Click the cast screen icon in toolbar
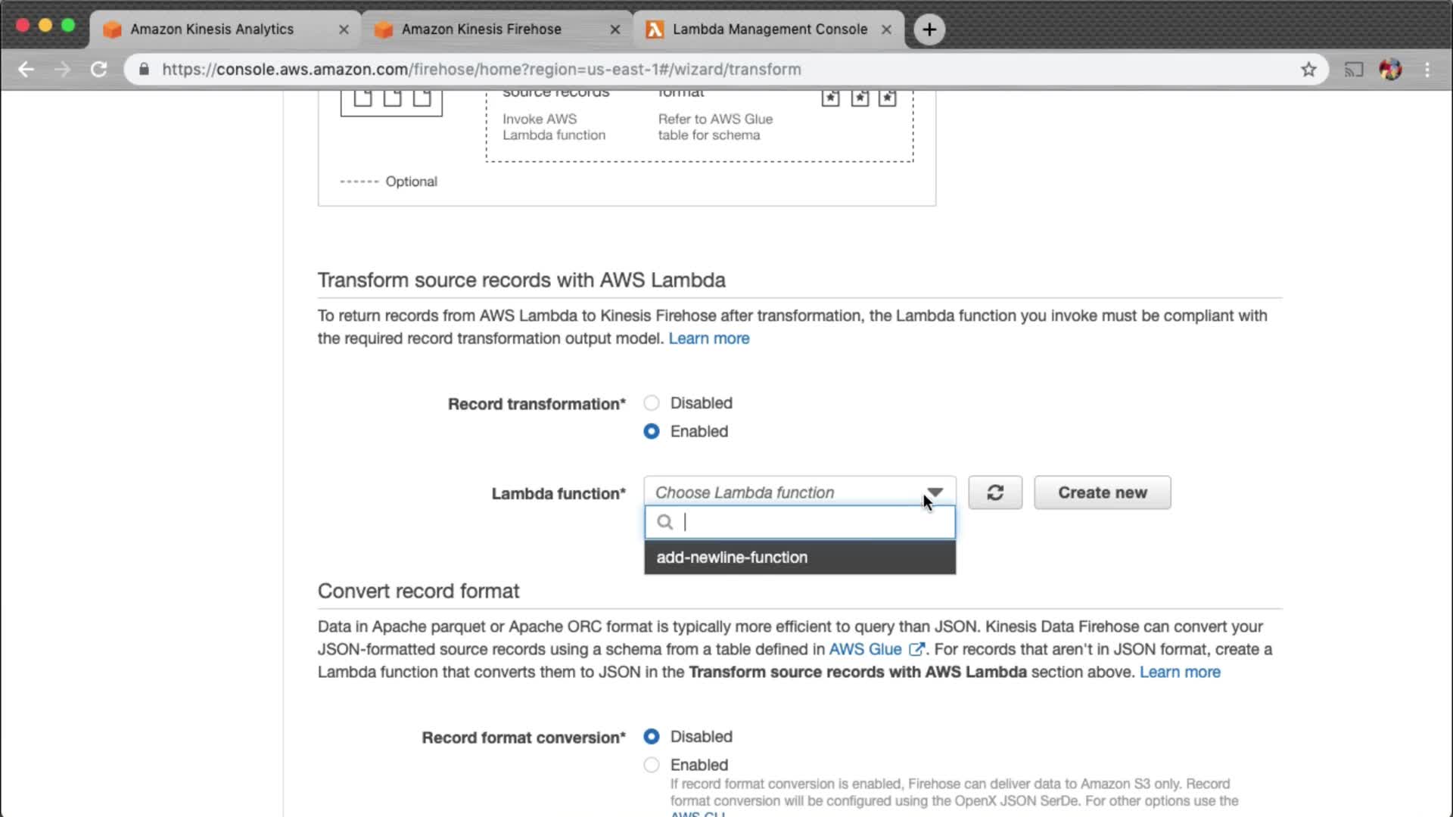1453x817 pixels. coord(1353,70)
